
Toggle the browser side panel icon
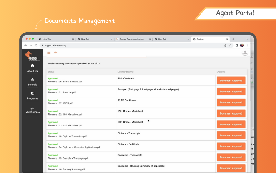[237, 45]
